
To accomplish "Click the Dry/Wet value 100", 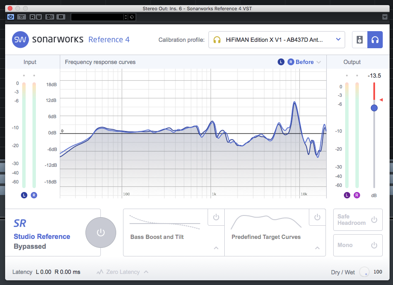I will pos(378,272).
